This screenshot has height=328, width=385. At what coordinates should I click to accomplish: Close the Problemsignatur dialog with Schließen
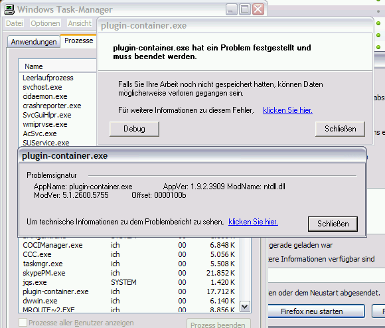pyautogui.click(x=333, y=224)
